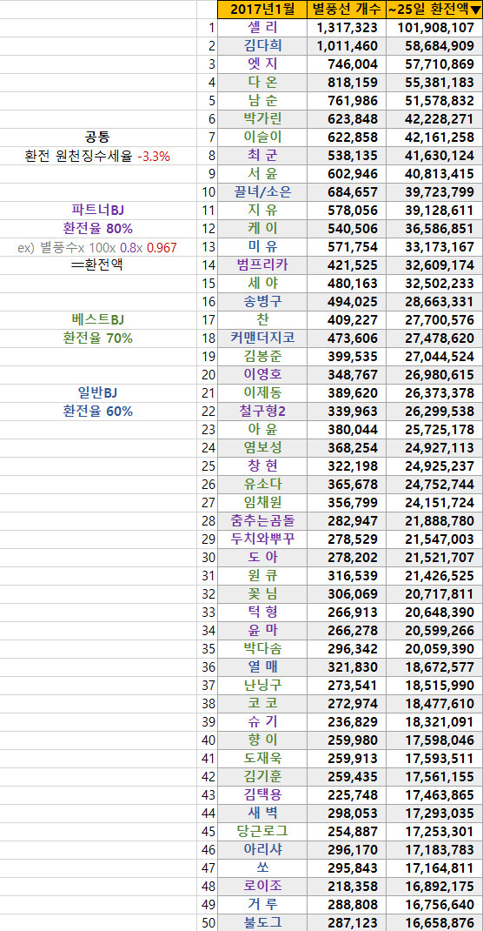
Task: Click the value 16,658,876 in row 50
Action: coord(433,922)
